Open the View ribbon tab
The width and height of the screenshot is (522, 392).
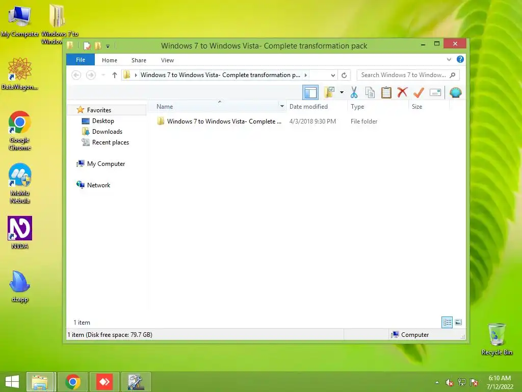167,60
